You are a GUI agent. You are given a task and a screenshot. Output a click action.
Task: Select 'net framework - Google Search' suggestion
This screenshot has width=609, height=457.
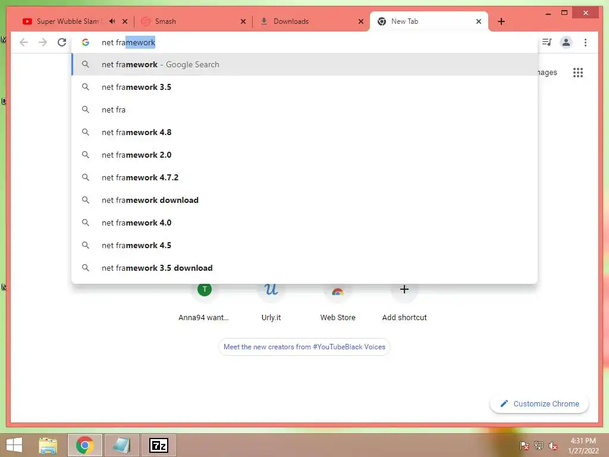(x=305, y=64)
